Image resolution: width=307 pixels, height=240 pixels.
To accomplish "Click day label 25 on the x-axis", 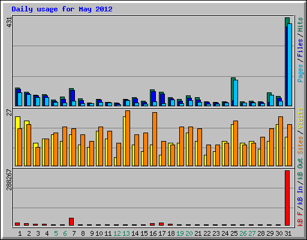I will click(x=234, y=233).
